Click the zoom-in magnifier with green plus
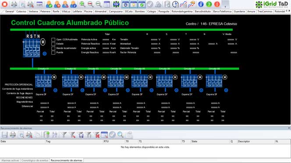Image resolution: width=291 pixels, height=163 pixels. point(82,4)
